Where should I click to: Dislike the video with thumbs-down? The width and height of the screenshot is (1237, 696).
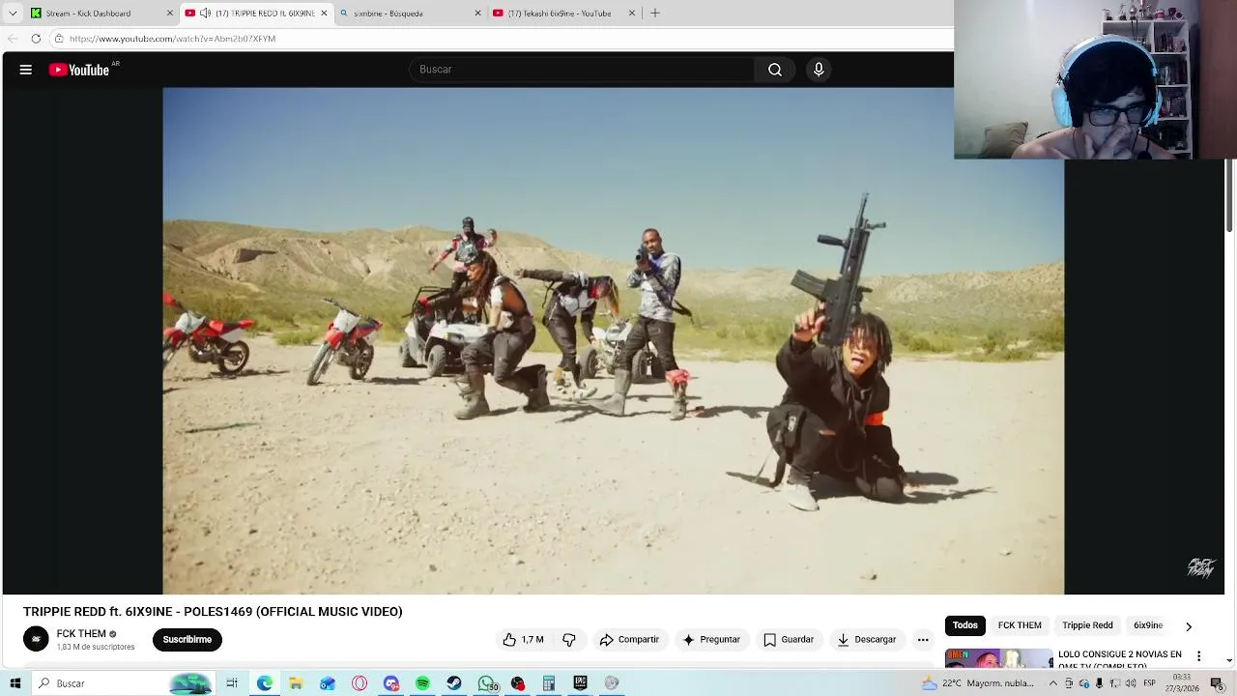click(569, 640)
